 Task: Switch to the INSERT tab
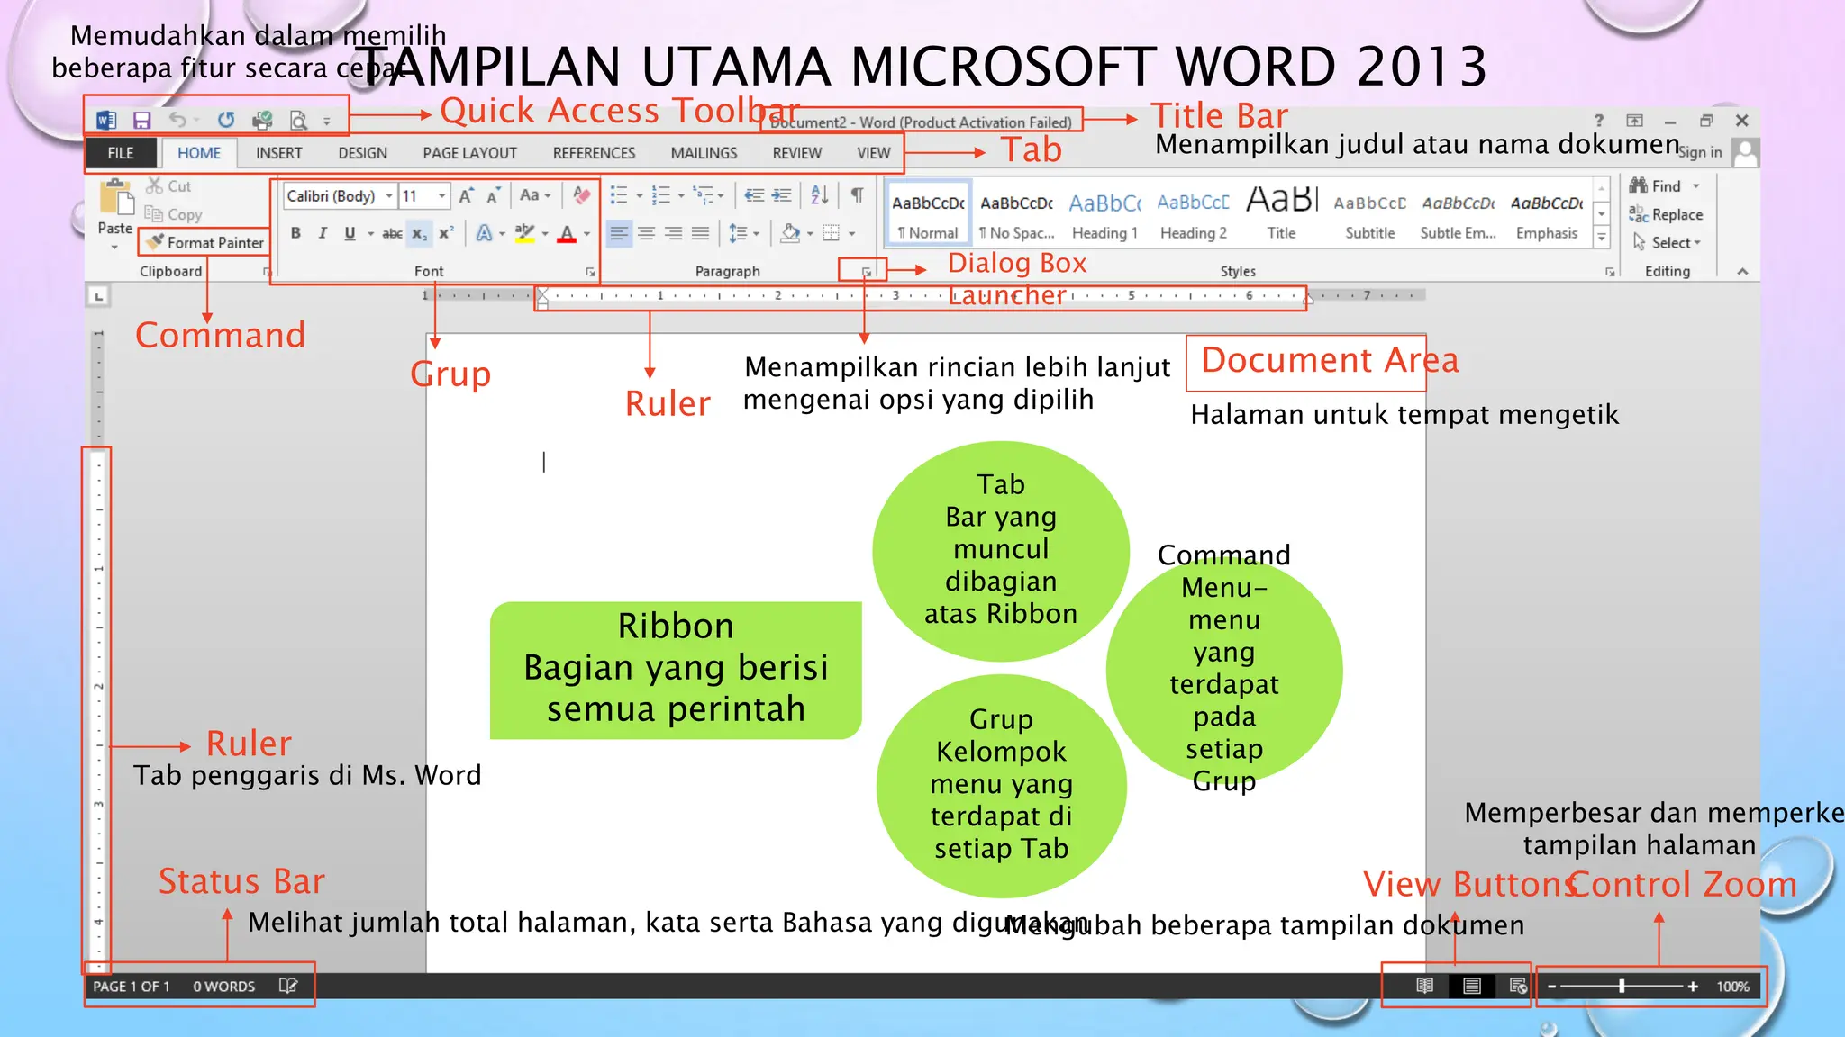pos(278,153)
